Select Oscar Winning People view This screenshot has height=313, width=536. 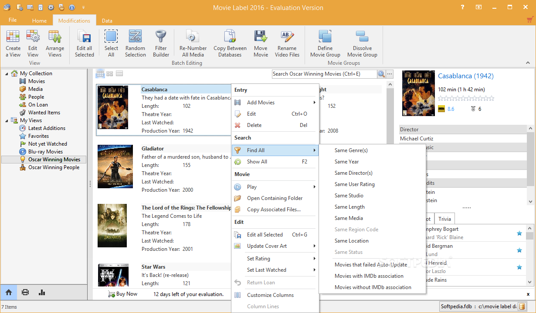(x=54, y=167)
